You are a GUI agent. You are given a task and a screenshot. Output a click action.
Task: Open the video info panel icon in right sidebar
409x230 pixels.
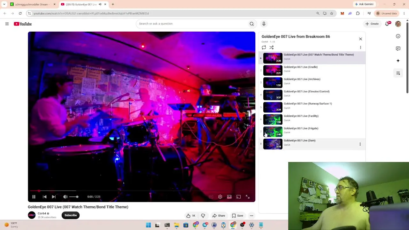[x=398, y=36]
